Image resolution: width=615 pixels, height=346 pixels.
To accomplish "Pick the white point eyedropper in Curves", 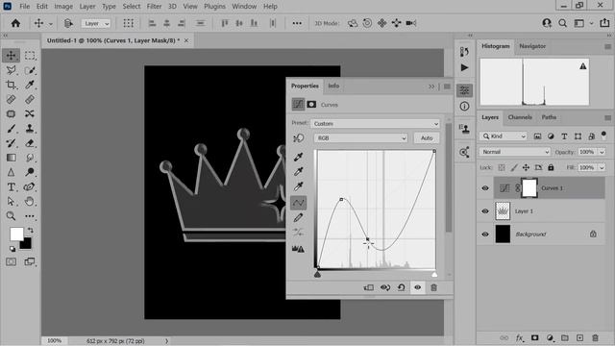I will [x=299, y=186].
